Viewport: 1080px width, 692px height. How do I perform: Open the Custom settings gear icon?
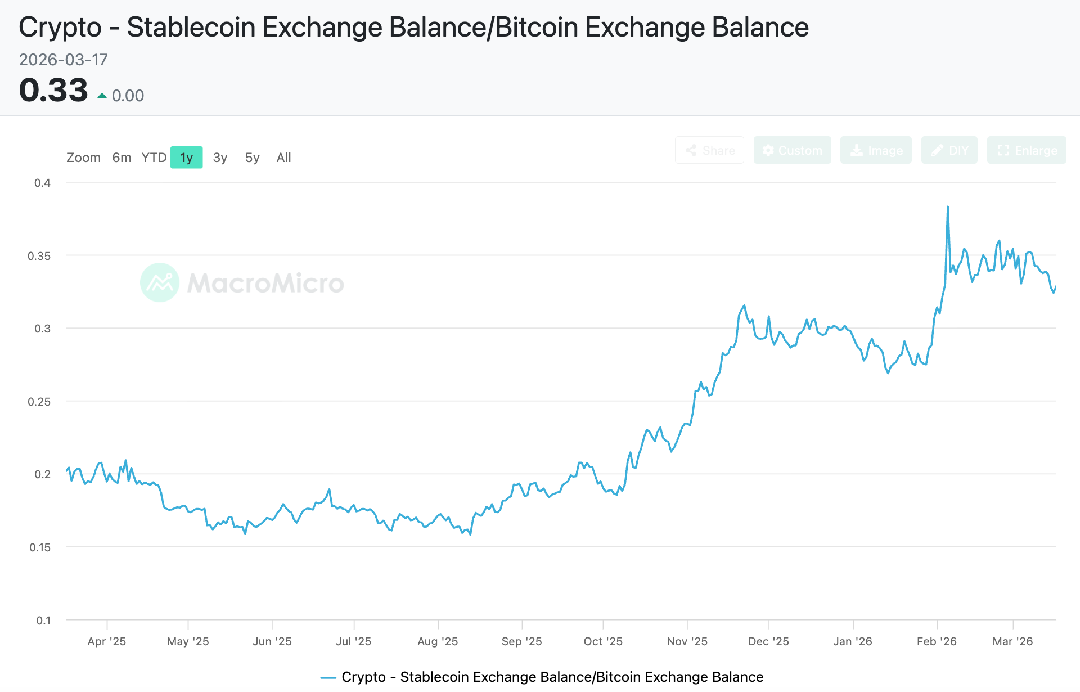(768, 150)
